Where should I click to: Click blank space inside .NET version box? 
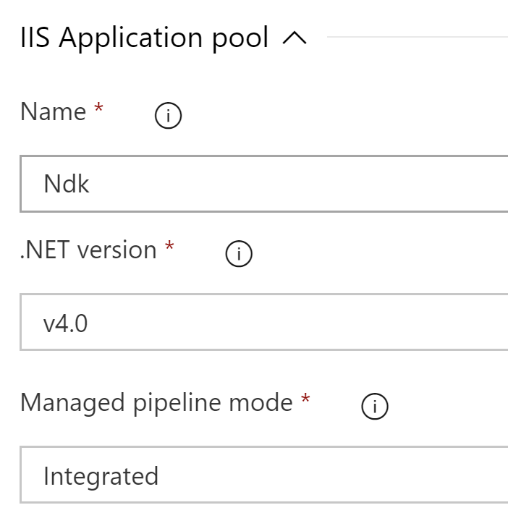tap(326, 322)
